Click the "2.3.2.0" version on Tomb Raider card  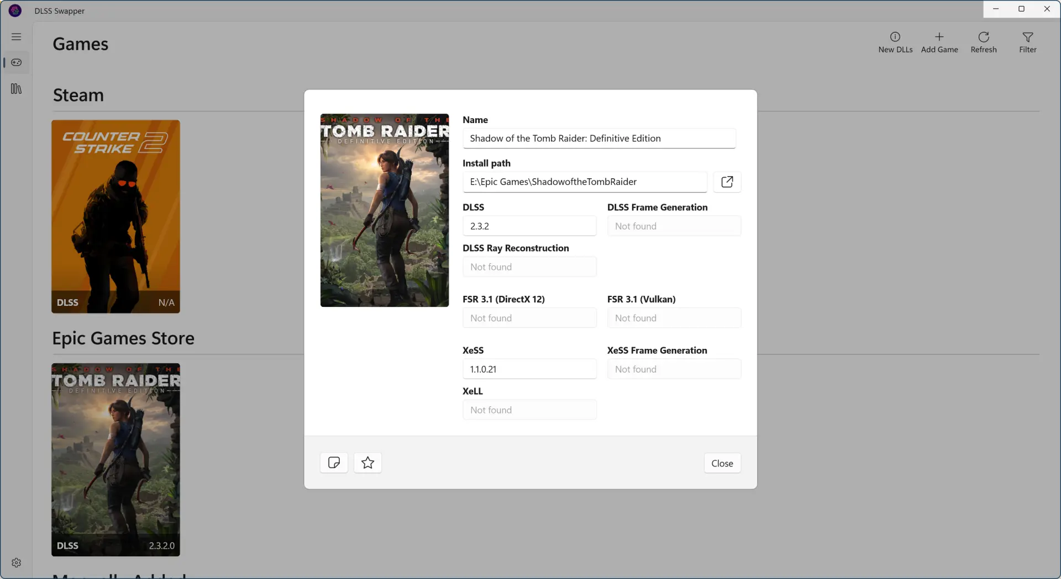pyautogui.click(x=161, y=546)
